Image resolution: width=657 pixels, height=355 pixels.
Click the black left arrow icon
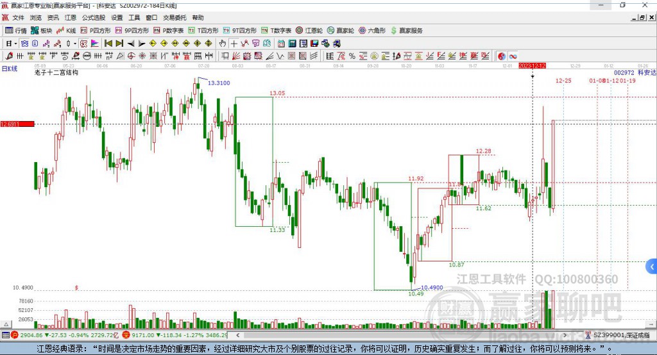[131, 44]
